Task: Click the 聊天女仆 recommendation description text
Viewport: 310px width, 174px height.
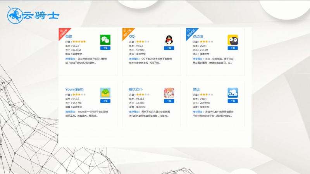Action: [150, 114]
